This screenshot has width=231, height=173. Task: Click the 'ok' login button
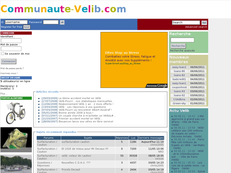click(x=62, y=22)
